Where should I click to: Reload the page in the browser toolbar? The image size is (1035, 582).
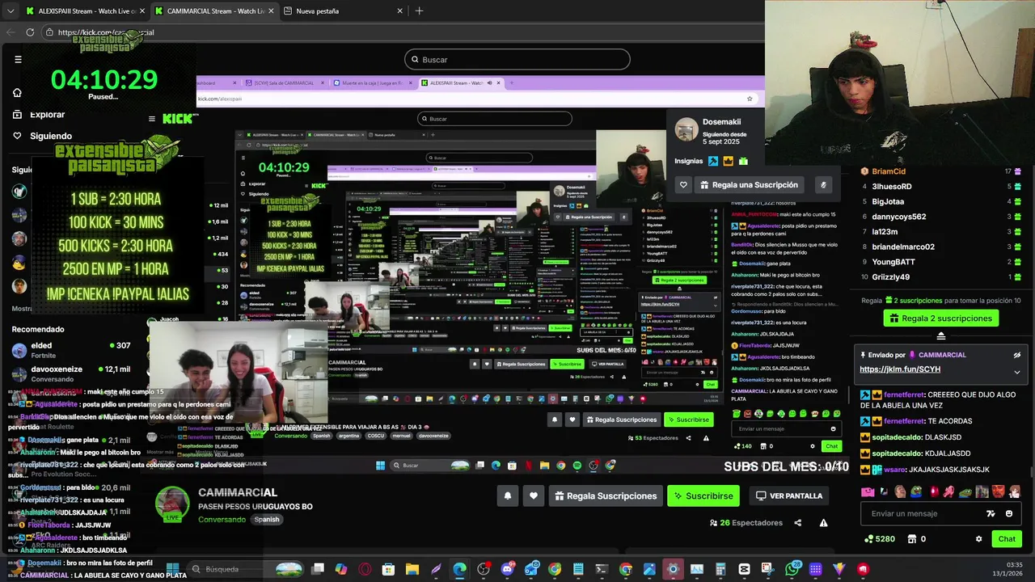tap(30, 32)
